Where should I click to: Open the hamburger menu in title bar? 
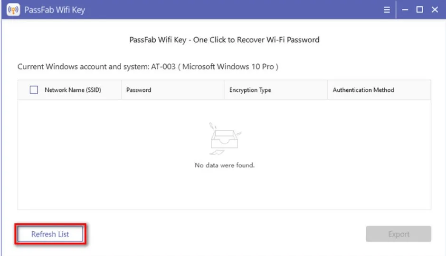pos(387,10)
